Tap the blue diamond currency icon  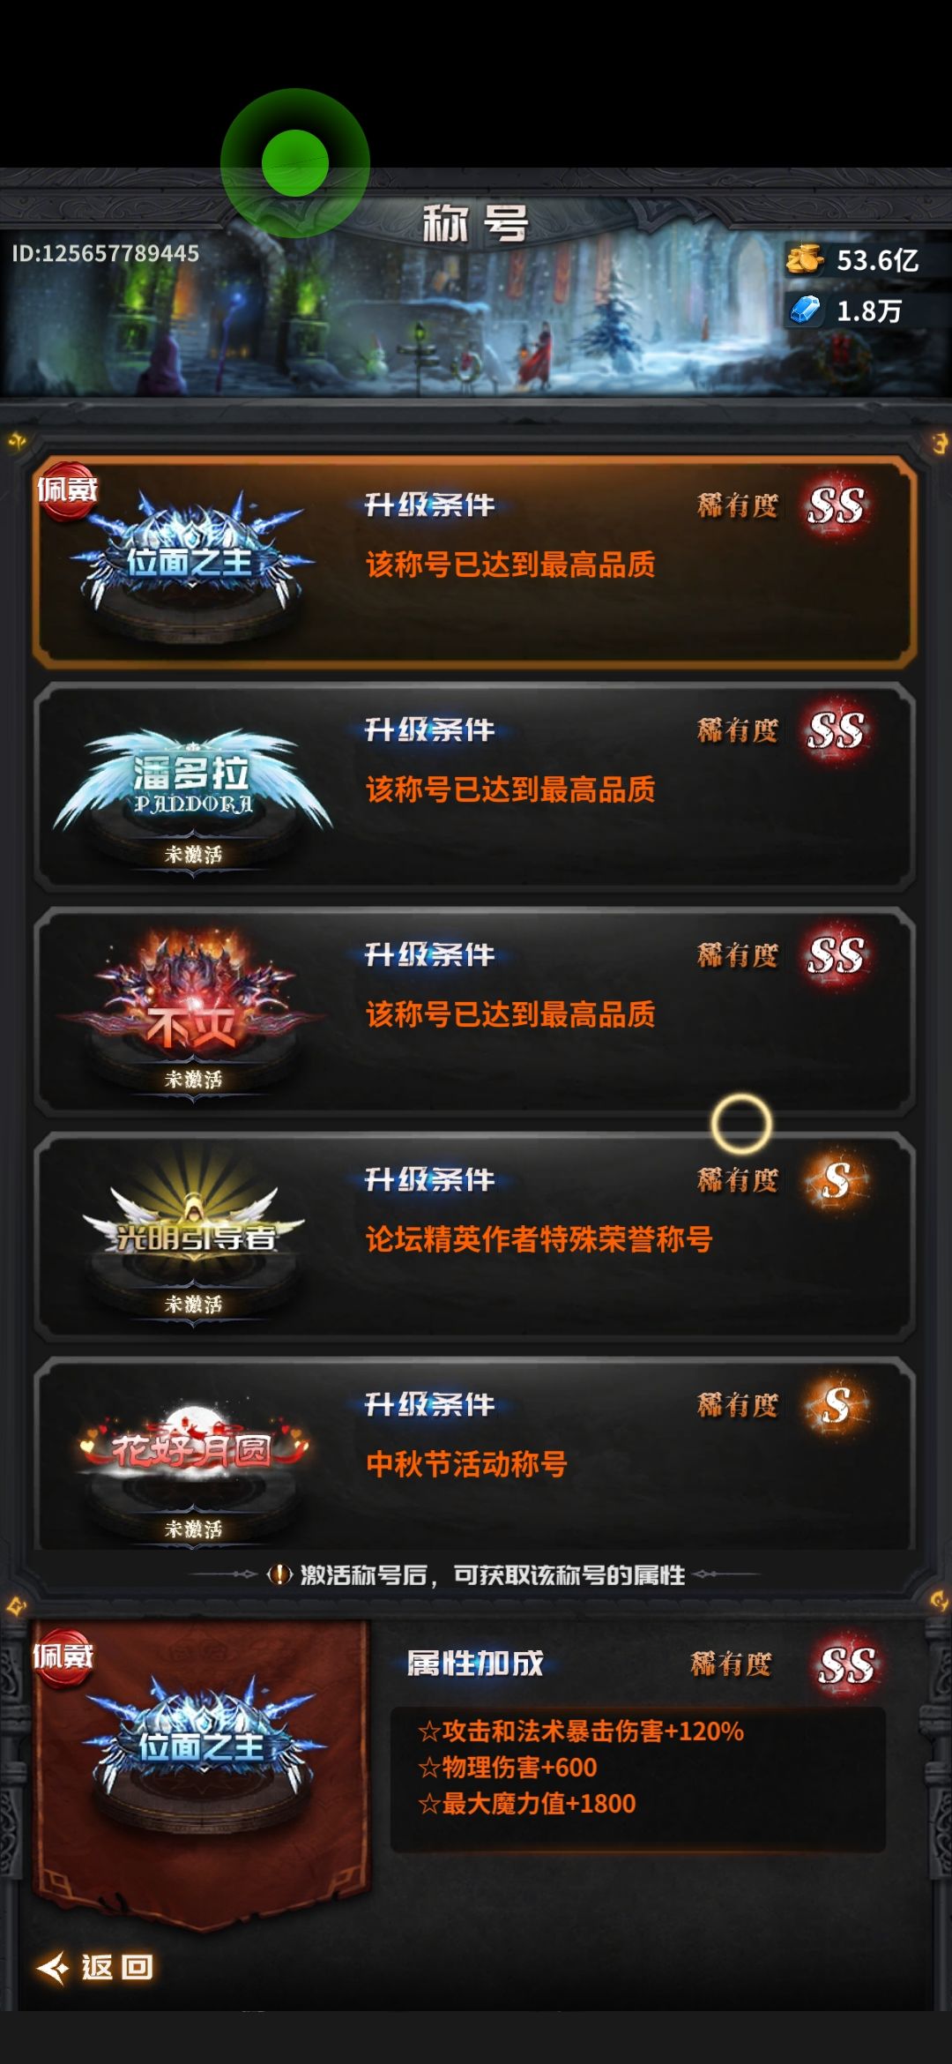tap(805, 310)
